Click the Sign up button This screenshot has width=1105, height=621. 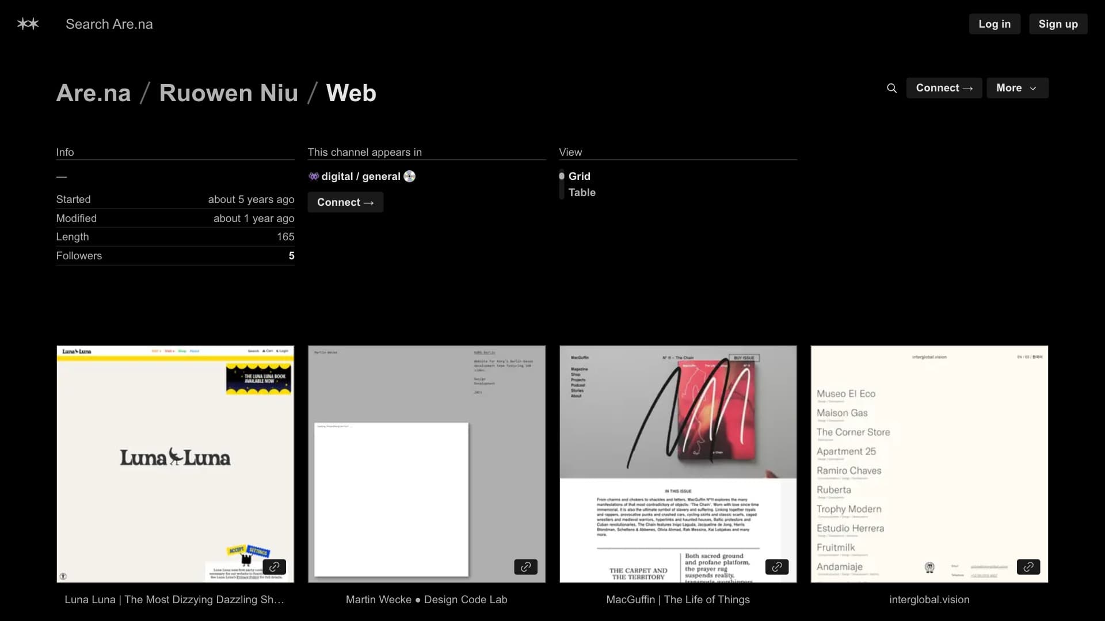(1058, 24)
